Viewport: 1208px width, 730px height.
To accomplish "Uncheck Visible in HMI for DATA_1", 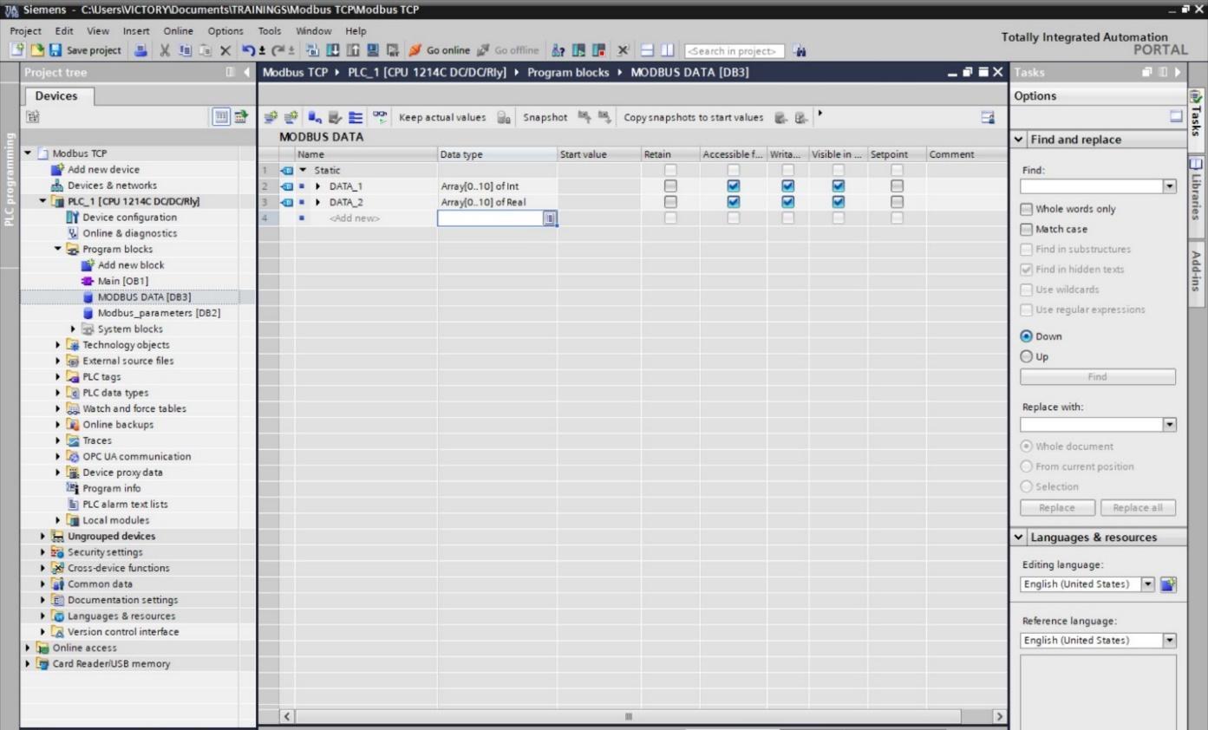I will pyautogui.click(x=839, y=186).
